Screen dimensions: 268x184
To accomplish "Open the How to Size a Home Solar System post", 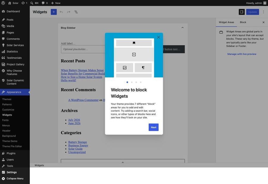I will coord(82,77).
